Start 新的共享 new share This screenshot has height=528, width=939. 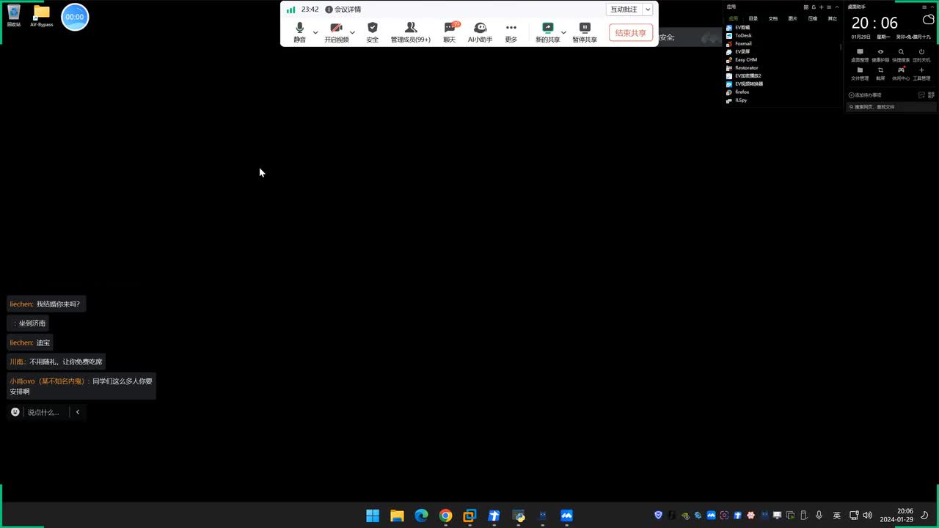[x=547, y=32]
